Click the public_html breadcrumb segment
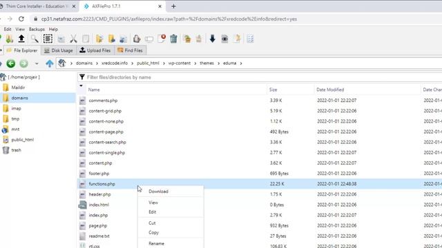 [x=148, y=63]
